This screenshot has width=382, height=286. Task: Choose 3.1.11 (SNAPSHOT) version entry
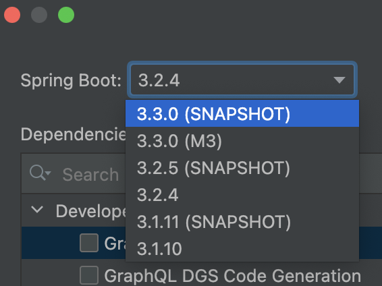pyautogui.click(x=242, y=221)
